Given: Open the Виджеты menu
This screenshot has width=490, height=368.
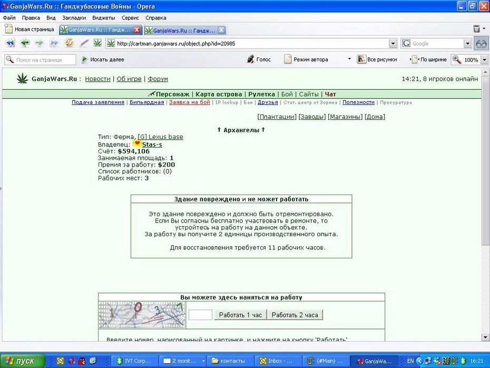Looking at the screenshot, I should pyautogui.click(x=103, y=18).
